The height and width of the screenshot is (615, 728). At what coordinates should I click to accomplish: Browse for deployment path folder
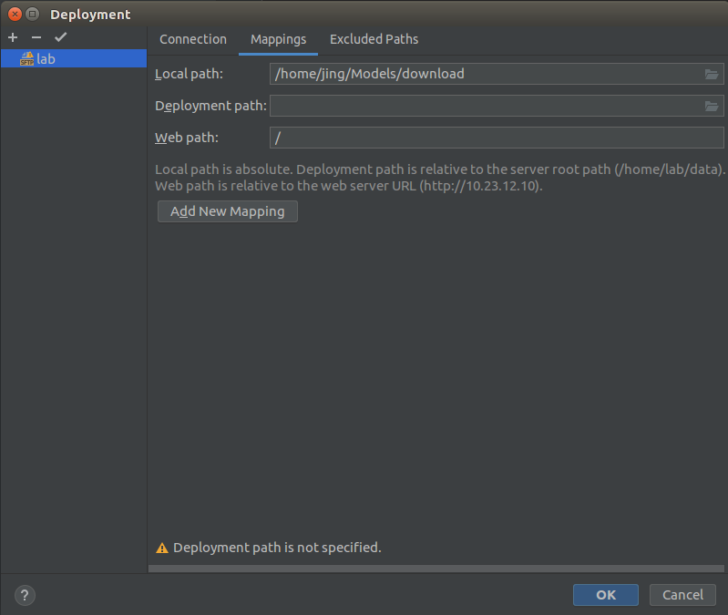click(x=712, y=107)
